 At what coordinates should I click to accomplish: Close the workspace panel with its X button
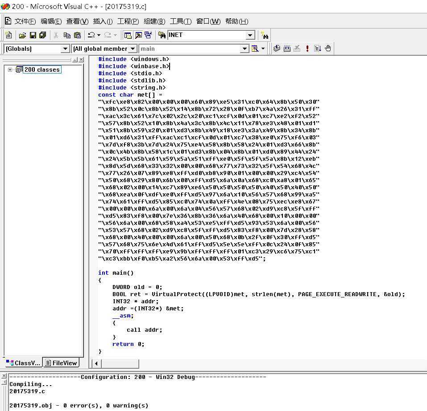(81, 60)
